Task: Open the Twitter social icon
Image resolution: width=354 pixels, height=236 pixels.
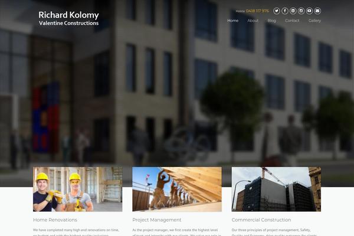Action: click(277, 11)
